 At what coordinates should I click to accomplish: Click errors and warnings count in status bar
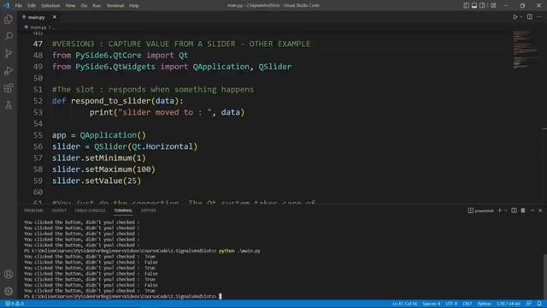[x=15, y=304]
